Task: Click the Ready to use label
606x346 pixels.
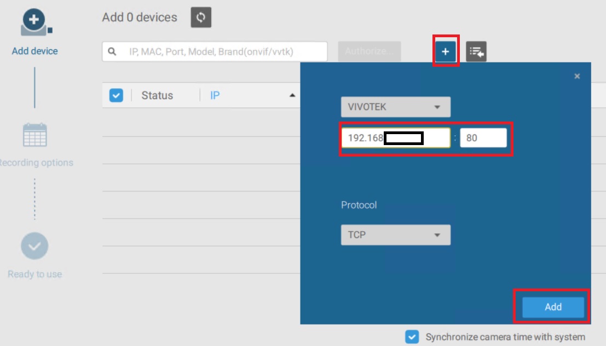Action: (35, 274)
